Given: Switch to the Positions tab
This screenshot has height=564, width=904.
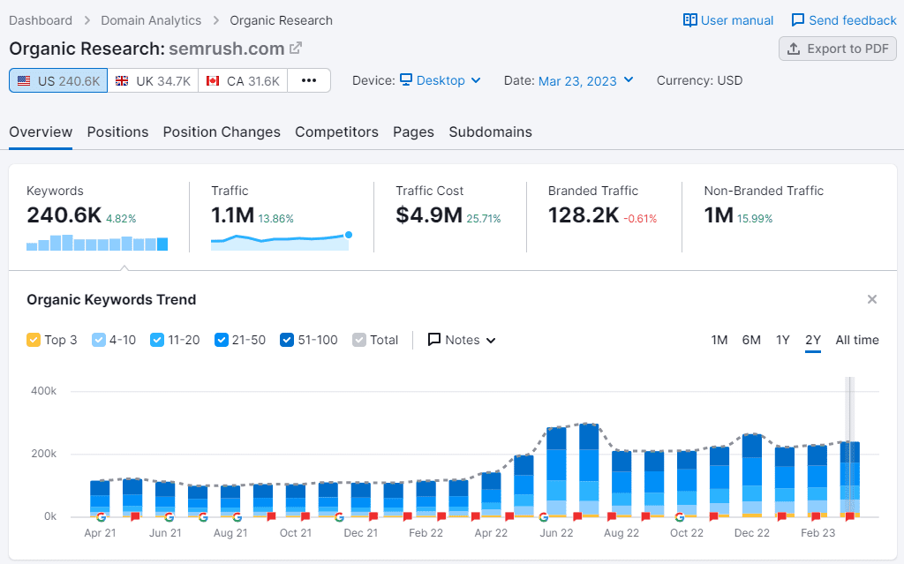Looking at the screenshot, I should coord(117,132).
